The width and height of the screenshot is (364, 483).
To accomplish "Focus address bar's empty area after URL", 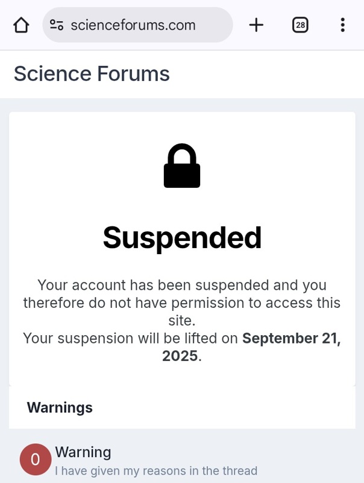I will [x=214, y=25].
